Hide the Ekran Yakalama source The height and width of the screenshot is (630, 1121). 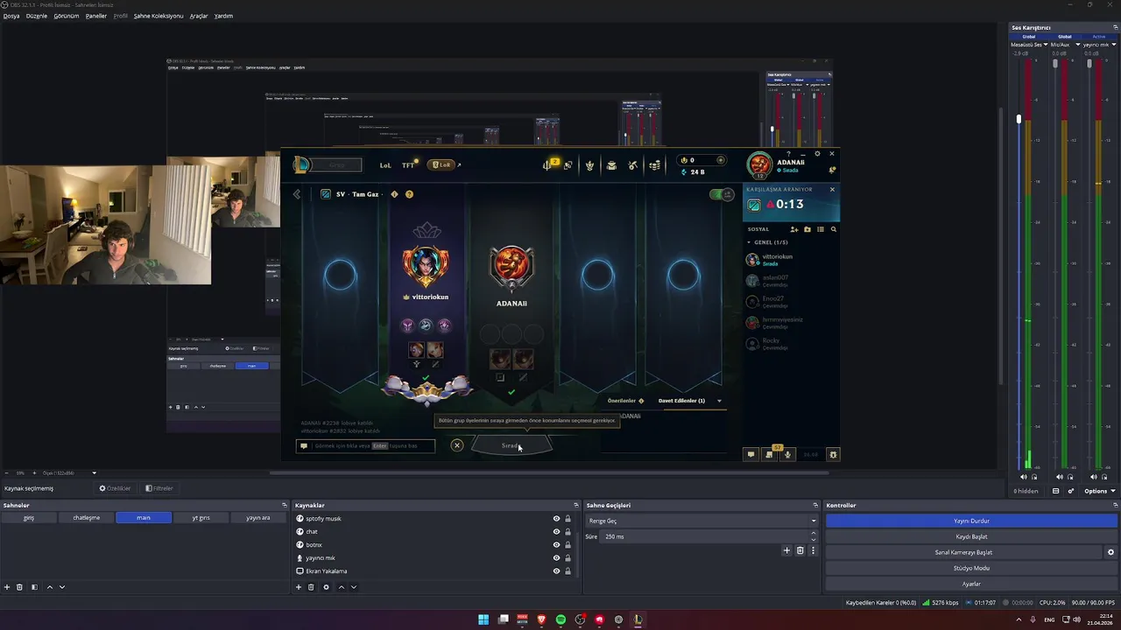coord(556,571)
